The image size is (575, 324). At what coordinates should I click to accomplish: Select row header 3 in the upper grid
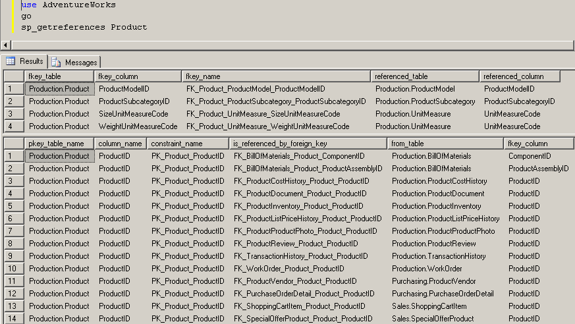[14, 114]
